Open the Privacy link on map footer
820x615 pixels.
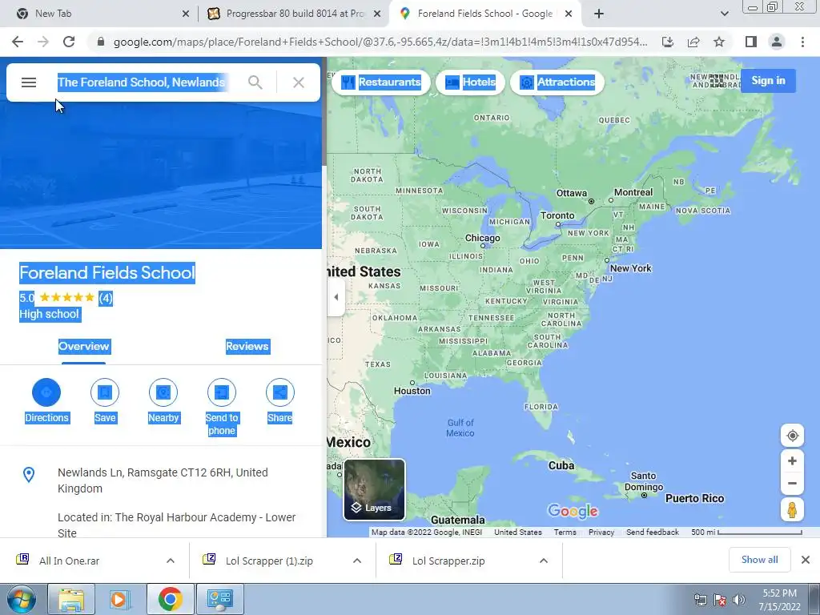[601, 533]
